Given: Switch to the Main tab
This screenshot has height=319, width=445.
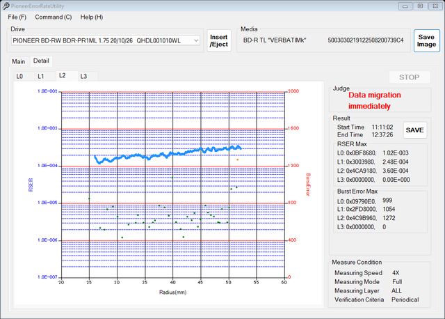Looking at the screenshot, I should (19, 61).
